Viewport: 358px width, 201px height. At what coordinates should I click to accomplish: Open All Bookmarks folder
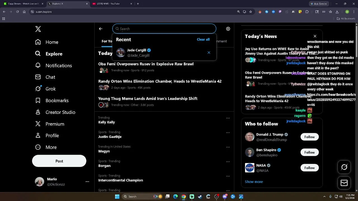click(x=346, y=19)
